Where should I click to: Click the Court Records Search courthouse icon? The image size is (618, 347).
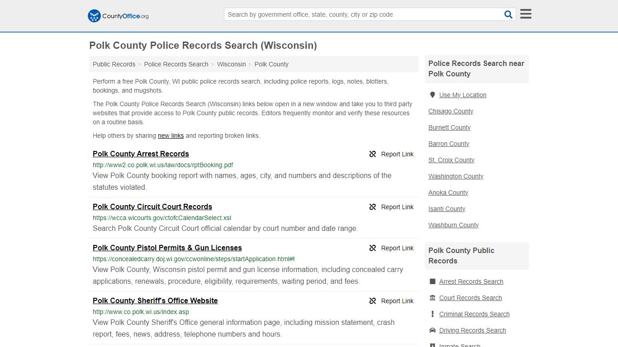pos(433,298)
